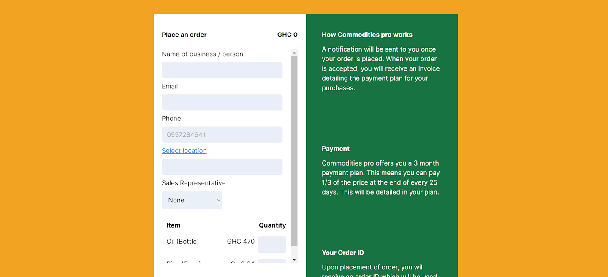
Task: Click the scrollbar down arrow in the order form
Action: (294, 260)
